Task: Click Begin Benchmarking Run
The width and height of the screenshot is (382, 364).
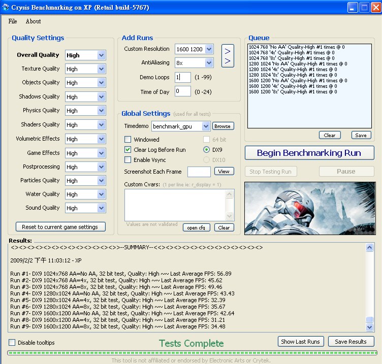Action: coord(309,153)
